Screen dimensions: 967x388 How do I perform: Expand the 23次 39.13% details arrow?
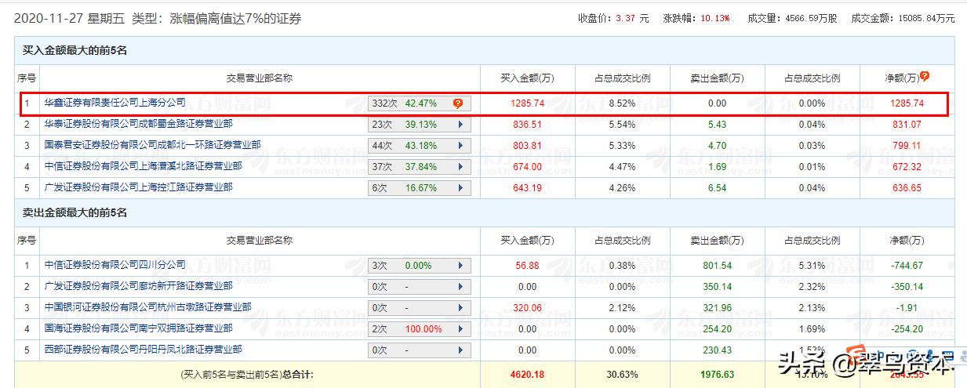coord(459,124)
